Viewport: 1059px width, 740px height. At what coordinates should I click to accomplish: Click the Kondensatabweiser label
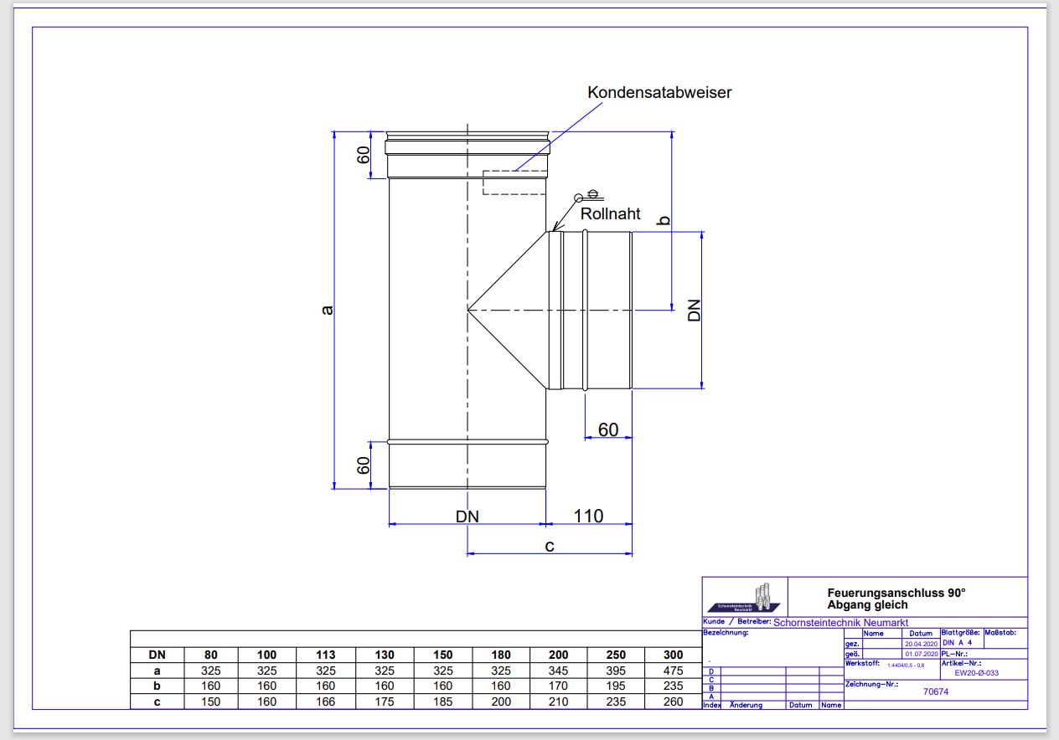659,92
